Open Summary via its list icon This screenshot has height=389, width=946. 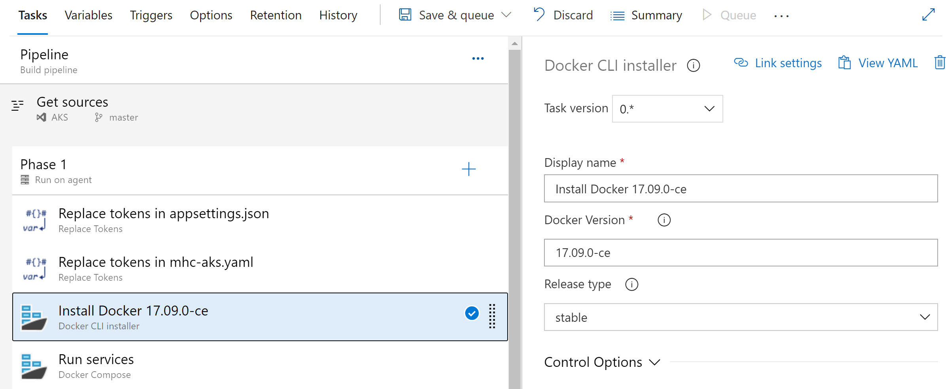[x=617, y=15]
